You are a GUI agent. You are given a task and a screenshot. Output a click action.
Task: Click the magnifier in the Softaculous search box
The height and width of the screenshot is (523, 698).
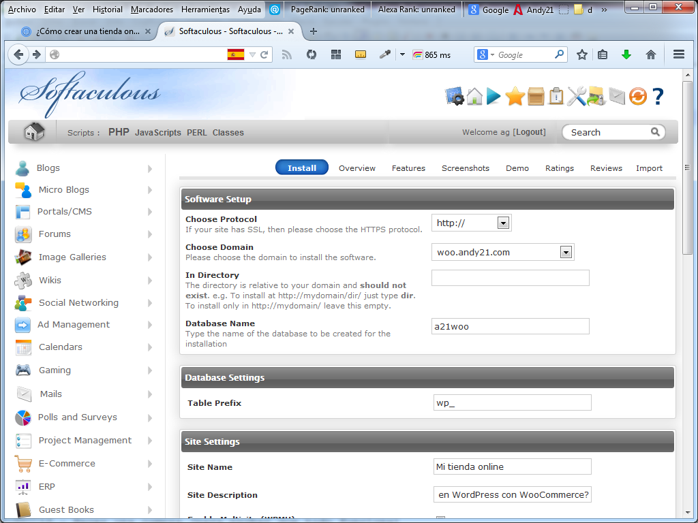coord(655,132)
